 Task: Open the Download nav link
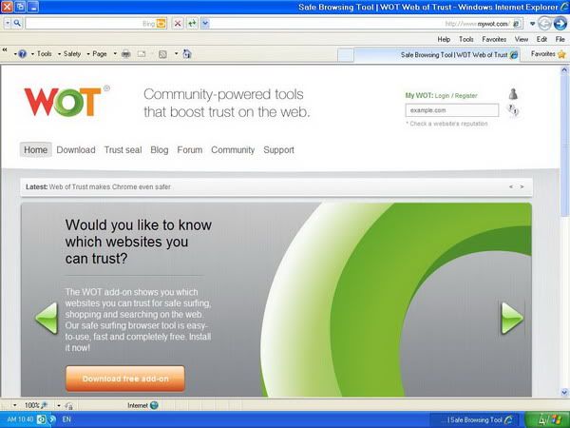click(x=76, y=150)
